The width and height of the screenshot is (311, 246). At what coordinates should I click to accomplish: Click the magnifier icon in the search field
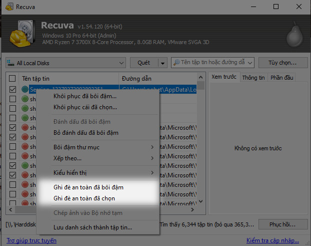tap(177, 63)
